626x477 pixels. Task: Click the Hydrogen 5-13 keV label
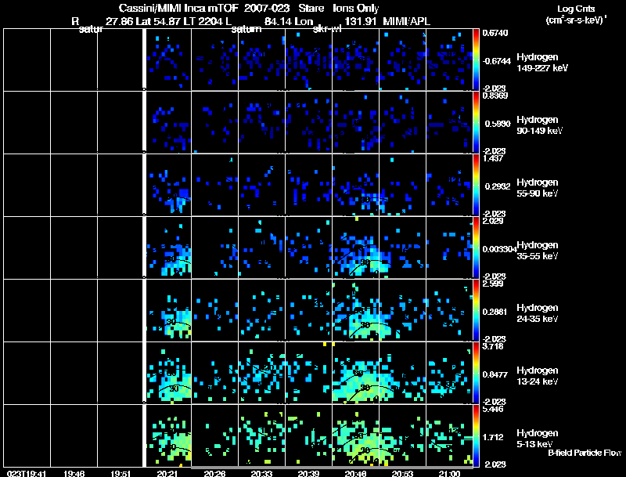click(538, 439)
